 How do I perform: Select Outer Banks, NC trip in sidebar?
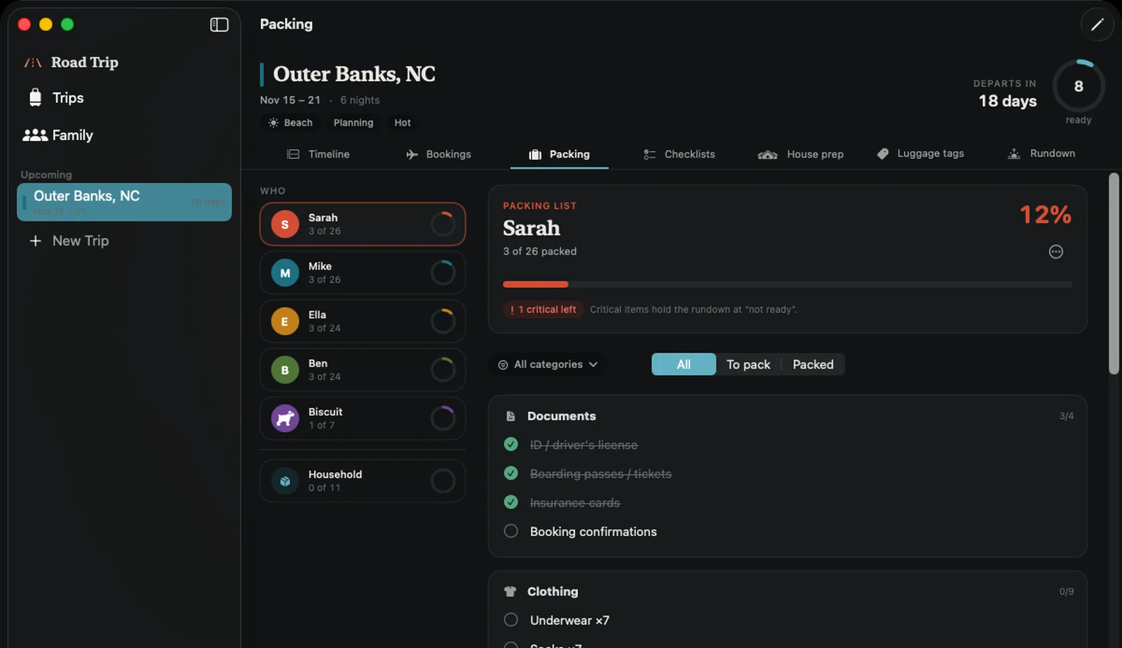click(x=124, y=202)
